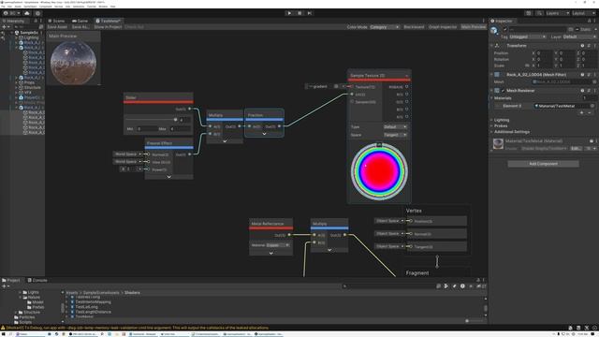The width and height of the screenshot is (599, 337).
Task: Open the account dropdown in the top-left toolbar
Action: point(11,13)
